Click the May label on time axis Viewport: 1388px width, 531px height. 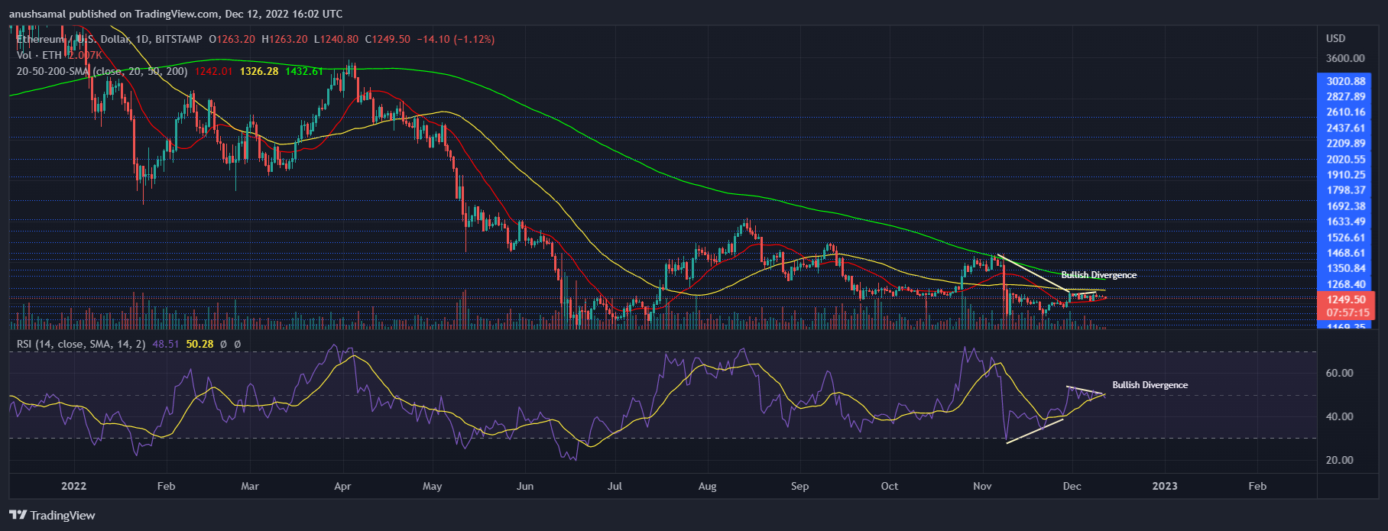pos(432,486)
